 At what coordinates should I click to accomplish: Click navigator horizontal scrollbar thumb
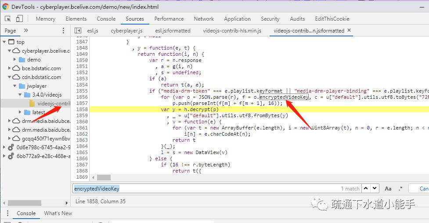coord(25,203)
